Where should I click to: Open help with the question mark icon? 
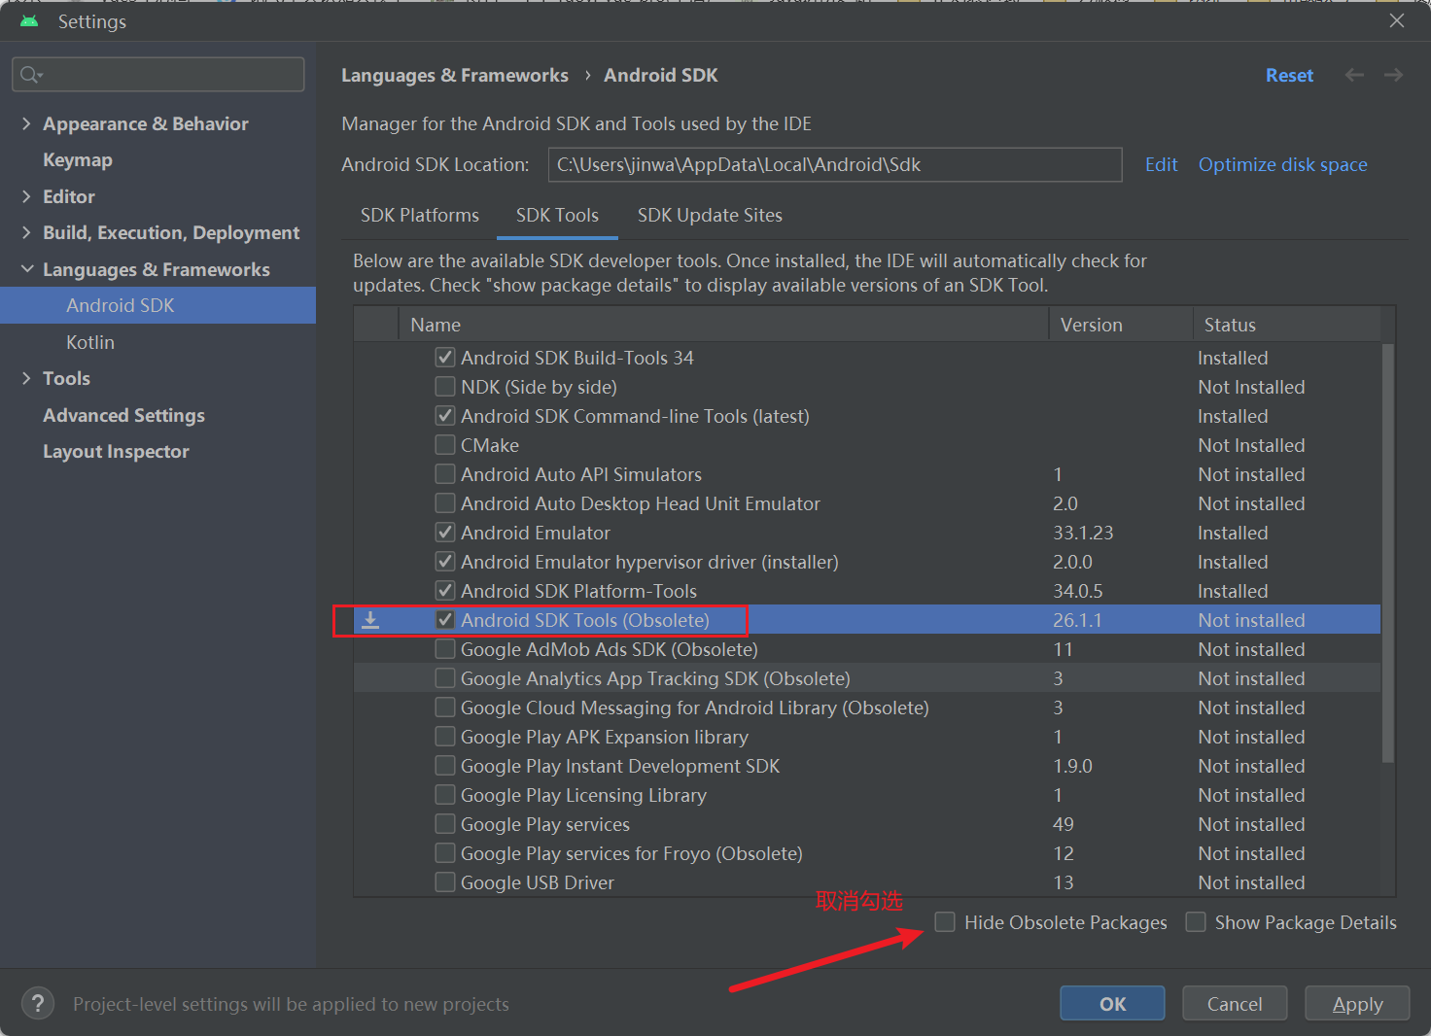tap(38, 1003)
